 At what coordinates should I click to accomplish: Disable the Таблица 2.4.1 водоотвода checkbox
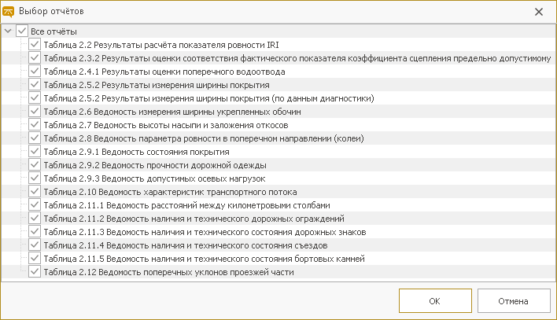coord(35,72)
